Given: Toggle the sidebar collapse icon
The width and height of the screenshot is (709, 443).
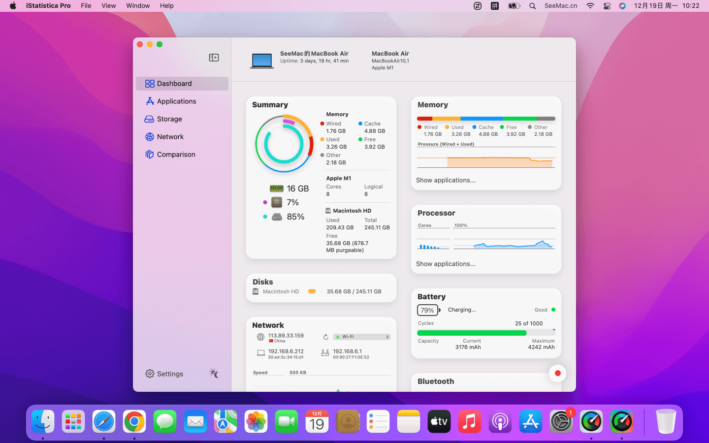Looking at the screenshot, I should click(214, 58).
